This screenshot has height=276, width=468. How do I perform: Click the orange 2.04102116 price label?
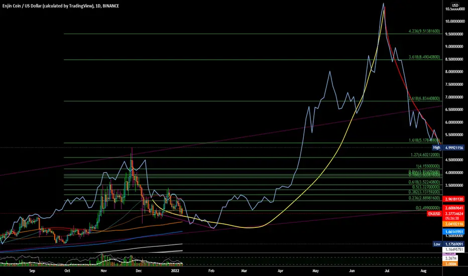click(454, 224)
